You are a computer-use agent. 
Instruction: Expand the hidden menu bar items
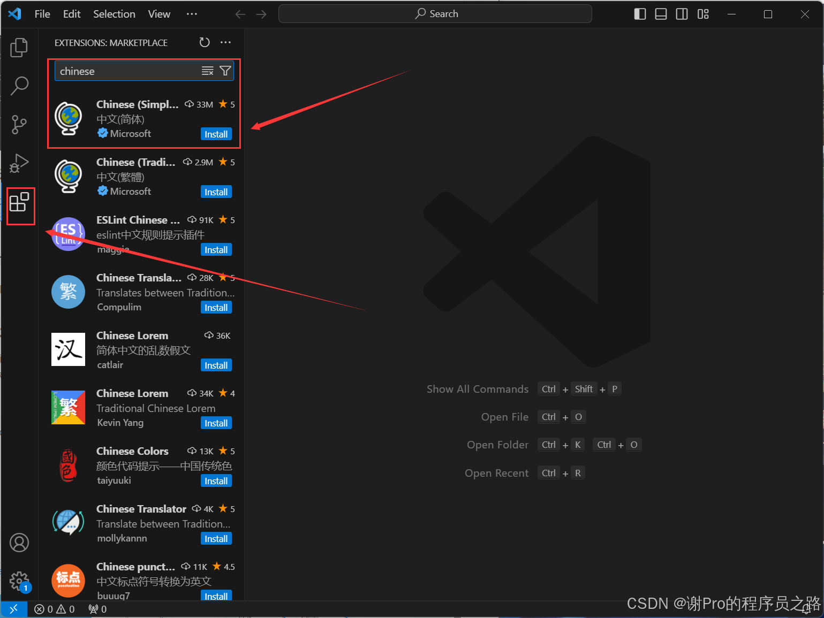pyautogui.click(x=192, y=14)
